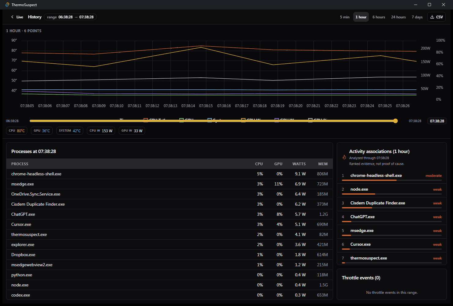Click the CPU W 153 W chip
The image size is (453, 306).
click(x=101, y=131)
